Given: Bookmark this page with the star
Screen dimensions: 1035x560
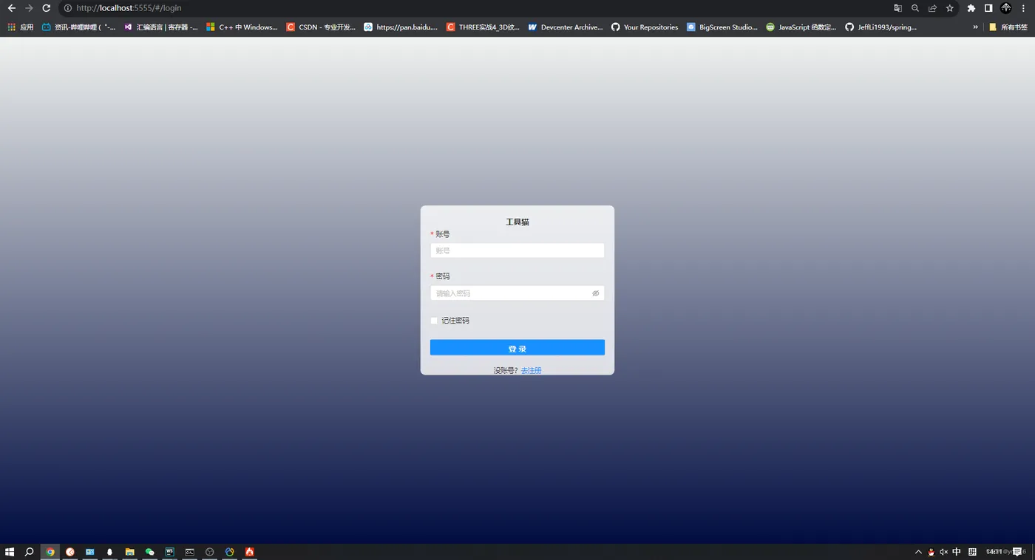Looking at the screenshot, I should click(950, 8).
